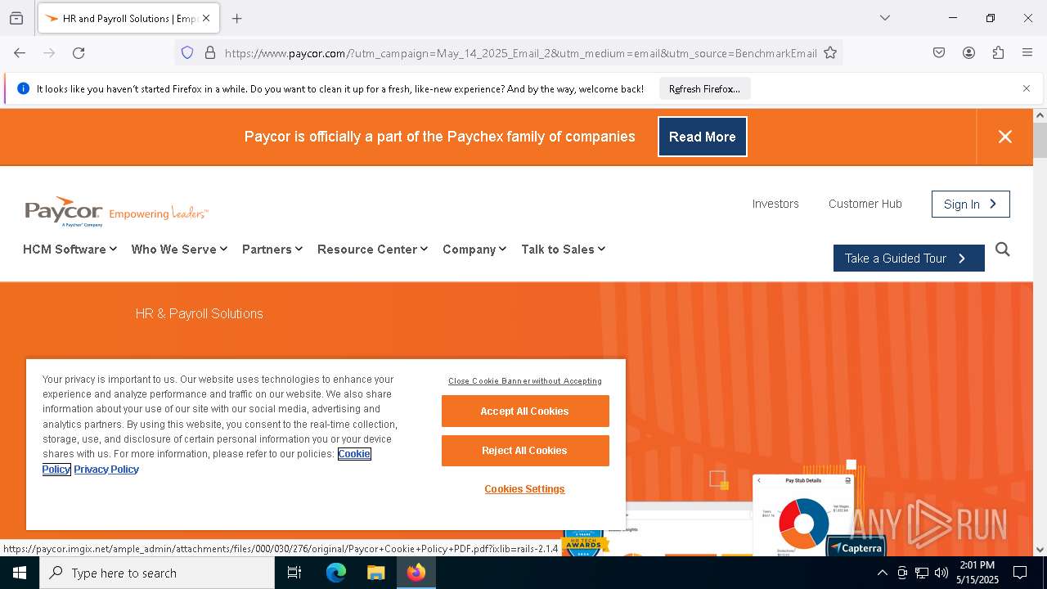This screenshot has height=589, width=1047.
Task: Dismiss the Firefox refresh notification bar
Action: [x=1027, y=88]
